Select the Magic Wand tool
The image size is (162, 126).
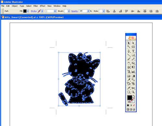pos(129,47)
